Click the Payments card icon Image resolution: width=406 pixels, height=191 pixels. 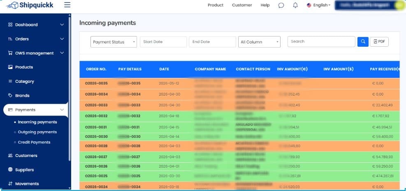click(x=10, y=110)
